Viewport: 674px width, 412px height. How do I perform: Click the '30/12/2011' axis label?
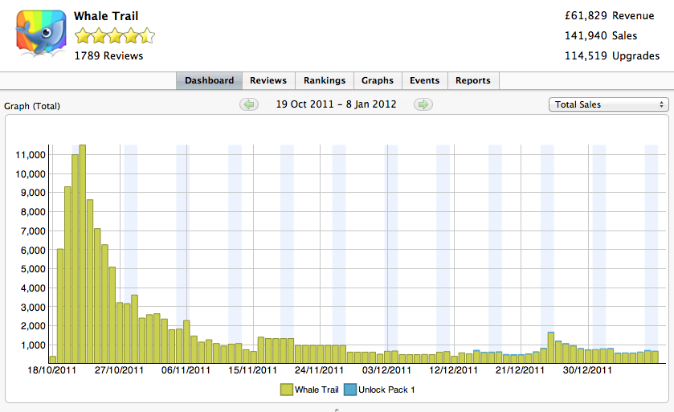587,370
